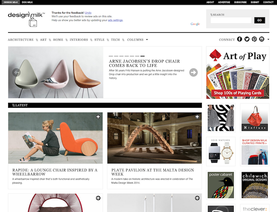Go to next slide with right arrow

(193, 72)
